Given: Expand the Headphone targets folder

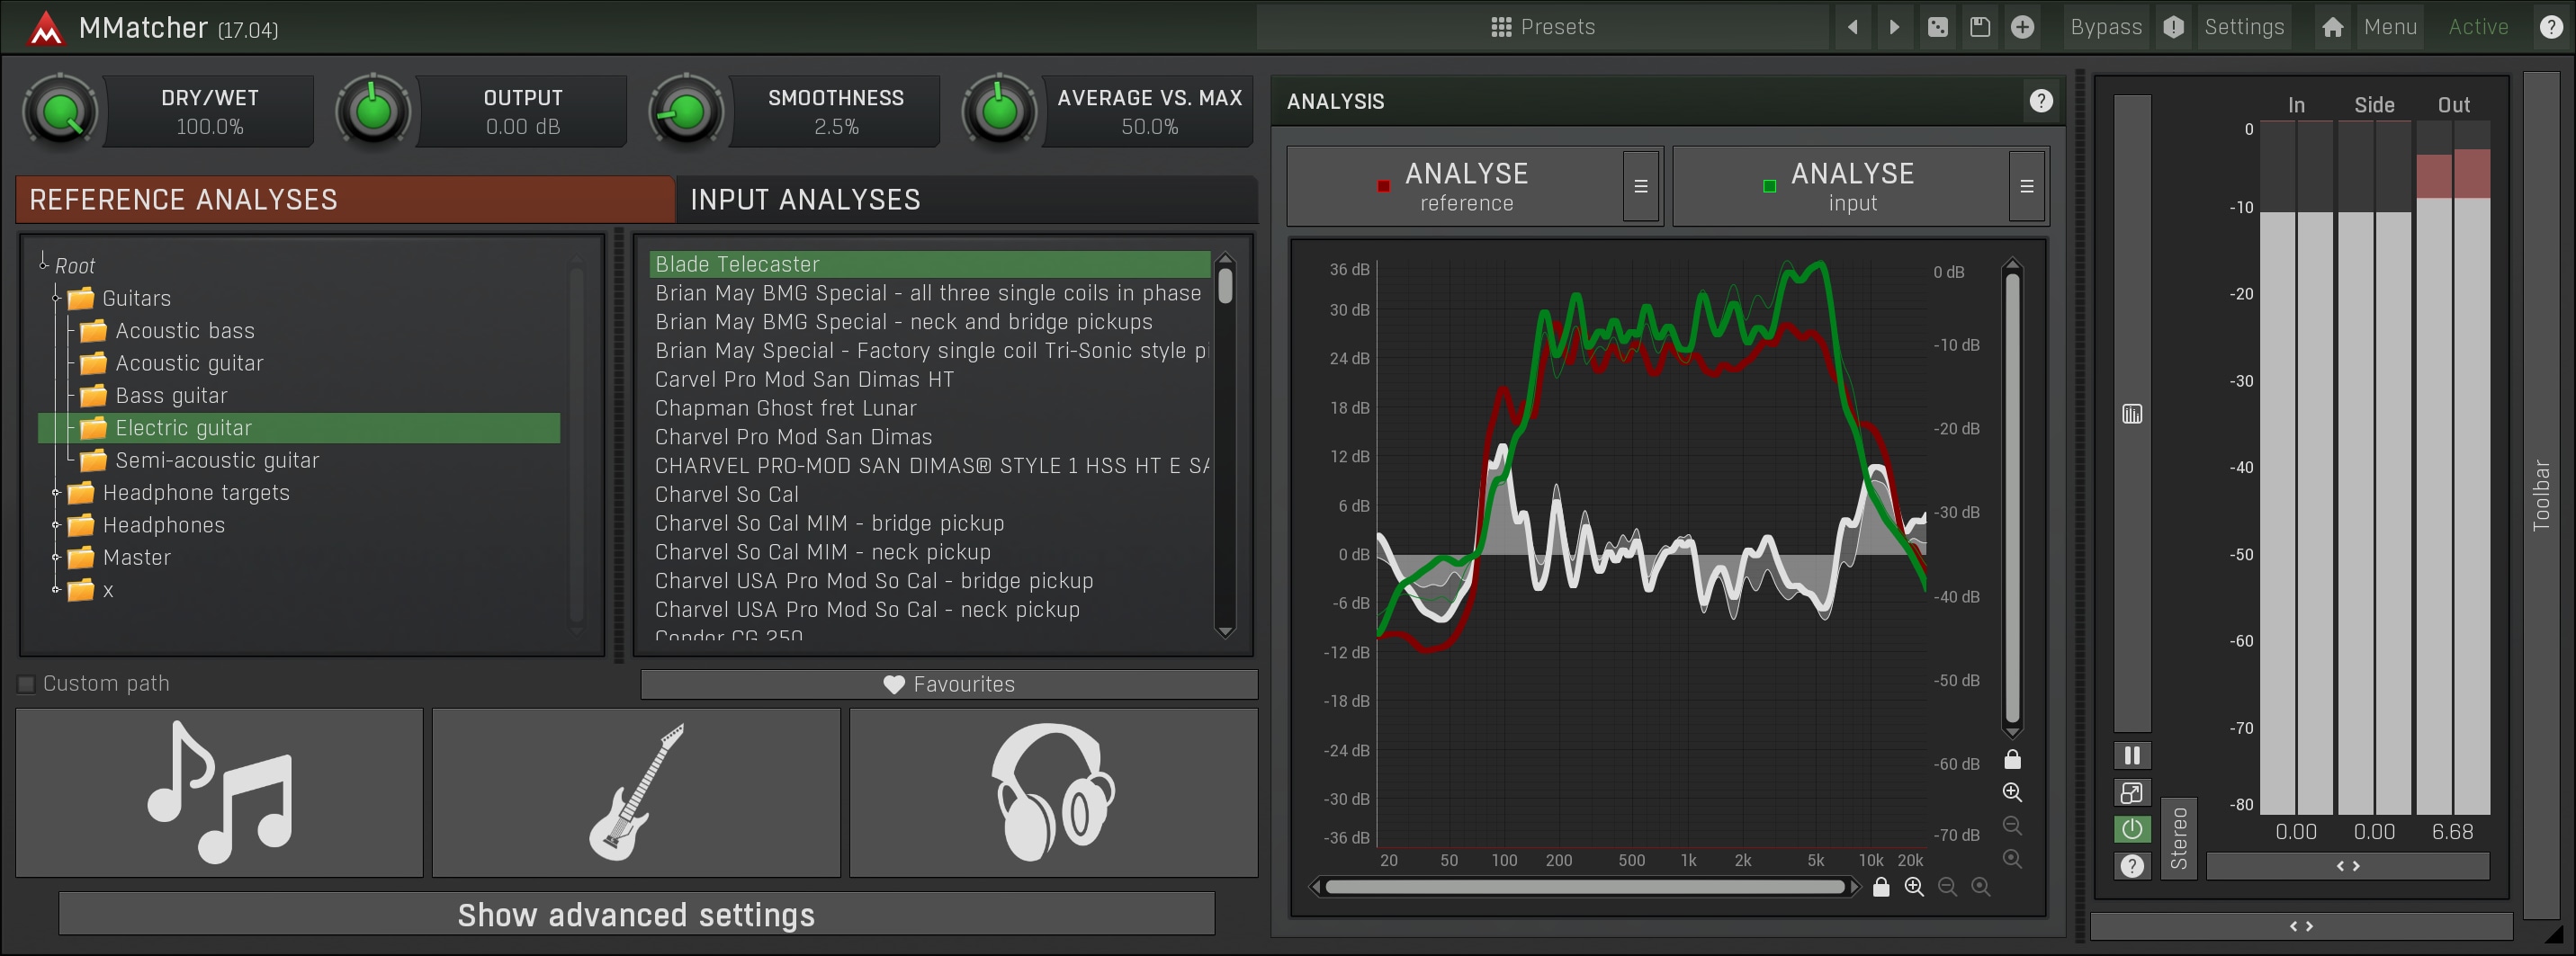Looking at the screenshot, I should click(x=57, y=493).
